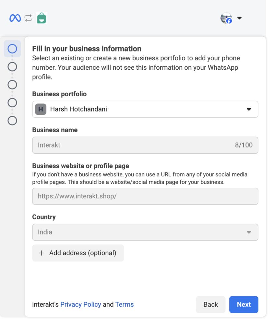Open the Country dropdown showing India
This screenshot has height=332, width=274.
145,232
